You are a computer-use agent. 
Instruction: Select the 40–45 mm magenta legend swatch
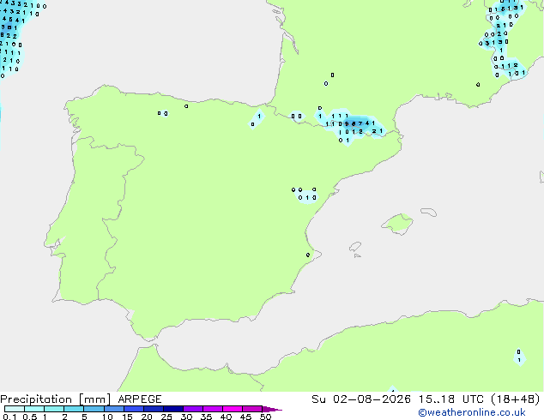click(x=233, y=409)
